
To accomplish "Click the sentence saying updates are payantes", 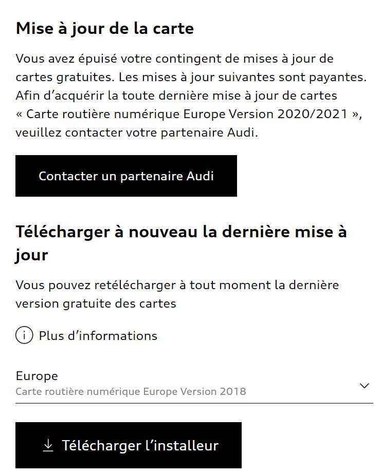I will pyautogui.click(x=242, y=77).
